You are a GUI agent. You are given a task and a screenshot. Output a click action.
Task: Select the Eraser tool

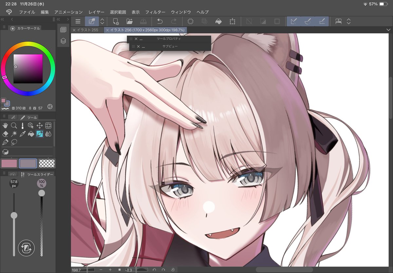[x=5, y=134]
